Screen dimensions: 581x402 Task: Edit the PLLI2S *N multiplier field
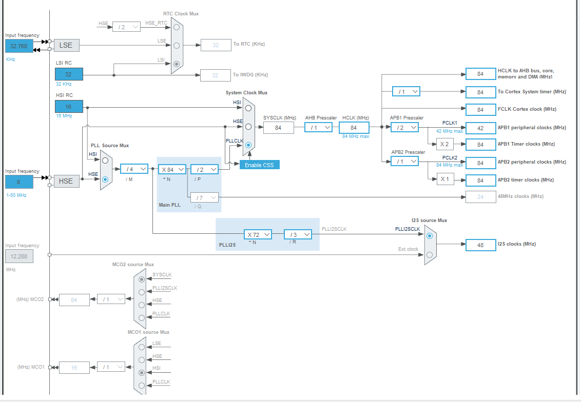[x=257, y=234]
